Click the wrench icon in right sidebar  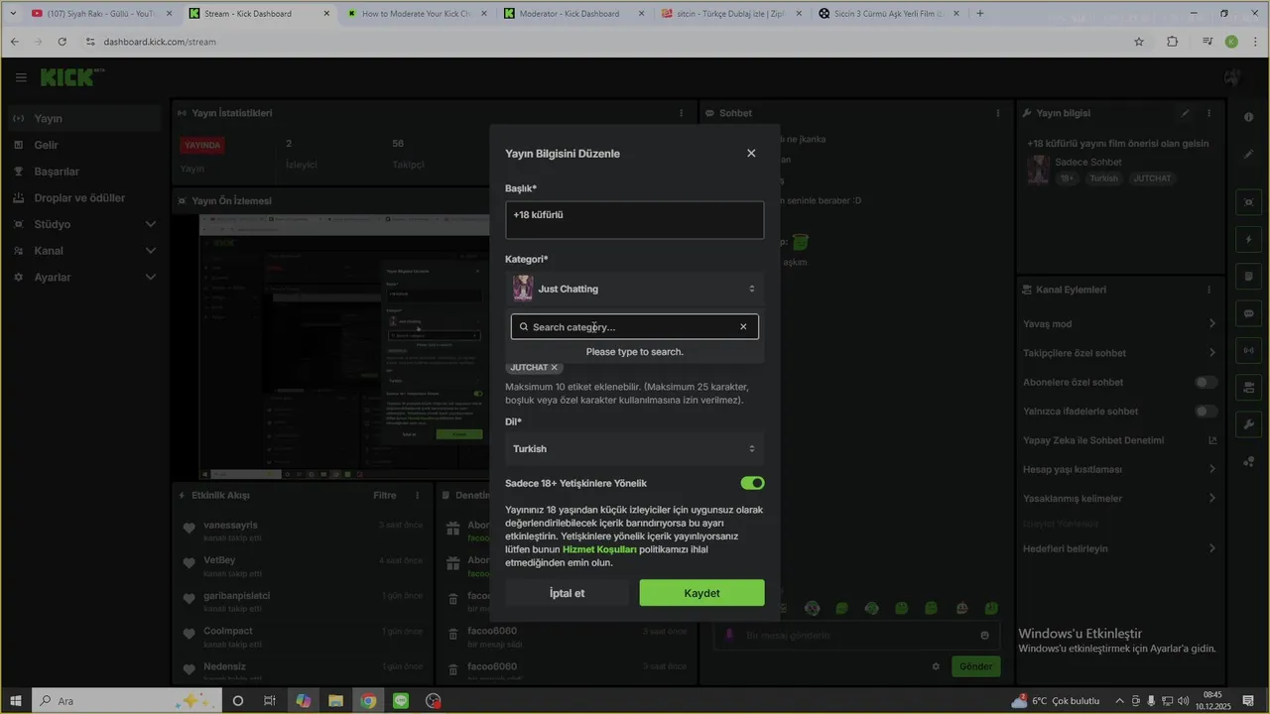tap(1249, 424)
